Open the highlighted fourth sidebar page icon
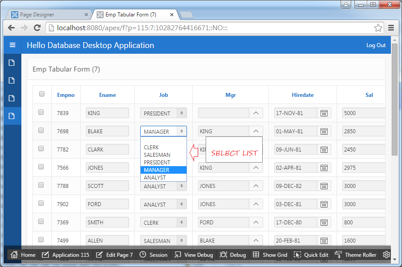The width and height of the screenshot is (402, 267). (x=12, y=116)
